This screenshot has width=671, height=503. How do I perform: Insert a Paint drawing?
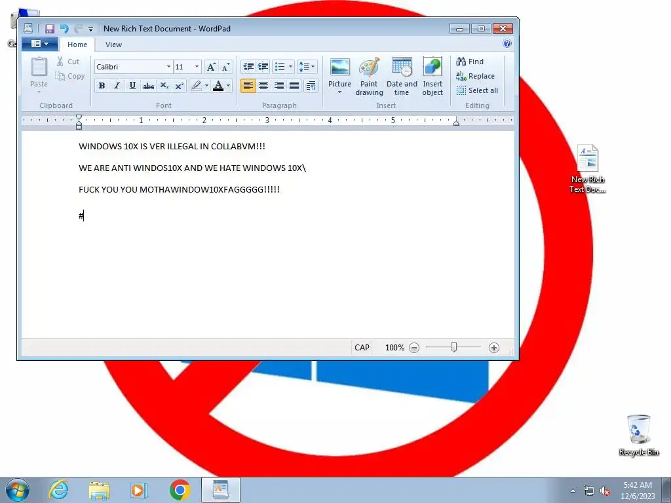click(x=369, y=77)
